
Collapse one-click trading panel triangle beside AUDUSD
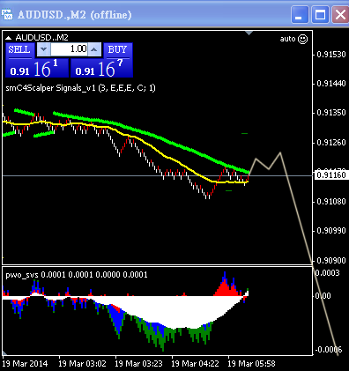(9, 38)
